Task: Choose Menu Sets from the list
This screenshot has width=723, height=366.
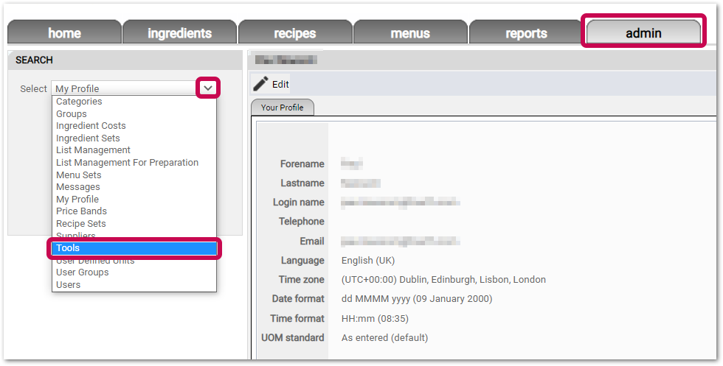Action: (x=134, y=175)
